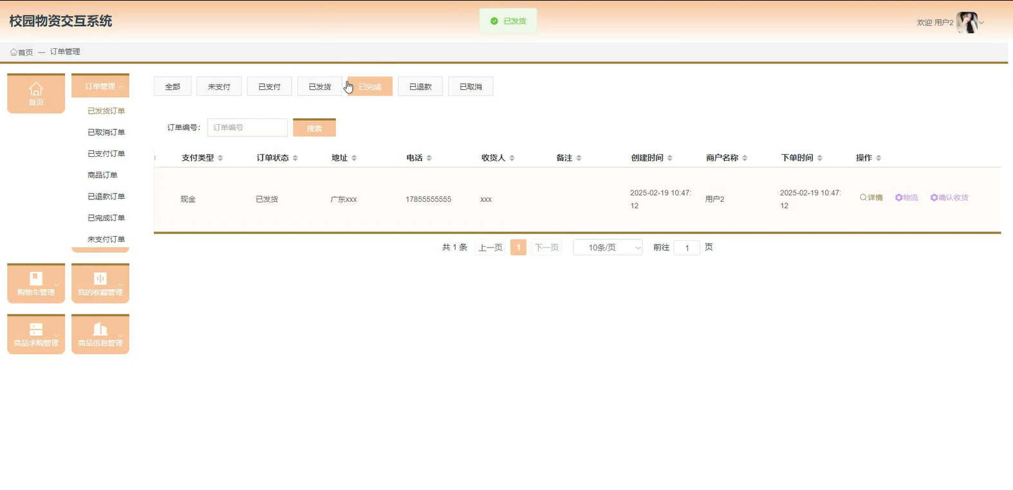The image size is (1013, 490).
Task: Go to 下一页 next page
Action: click(x=546, y=248)
